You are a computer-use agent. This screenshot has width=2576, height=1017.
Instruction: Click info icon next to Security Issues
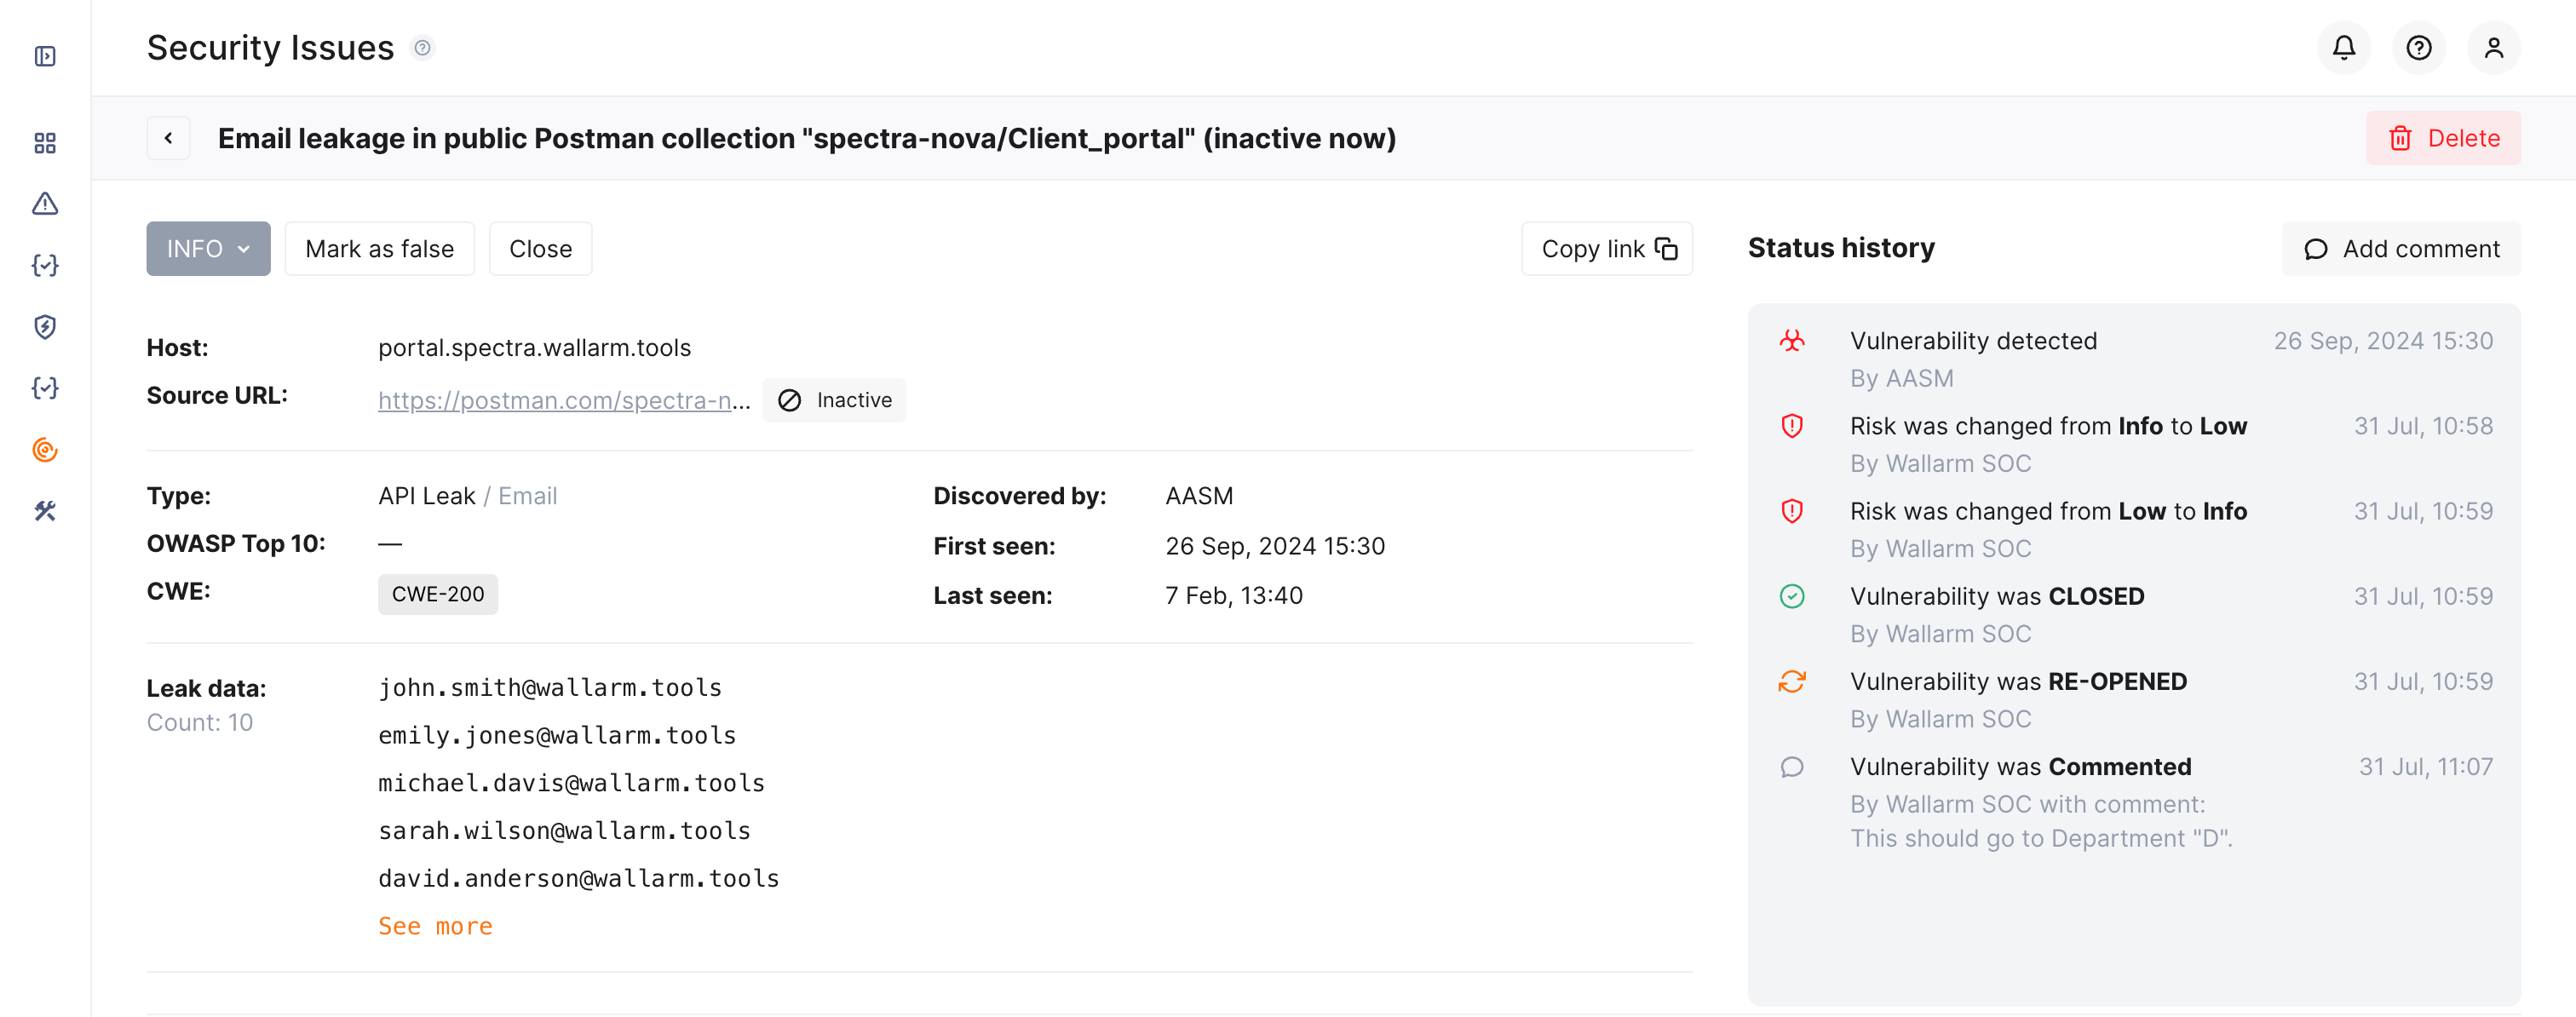423,48
